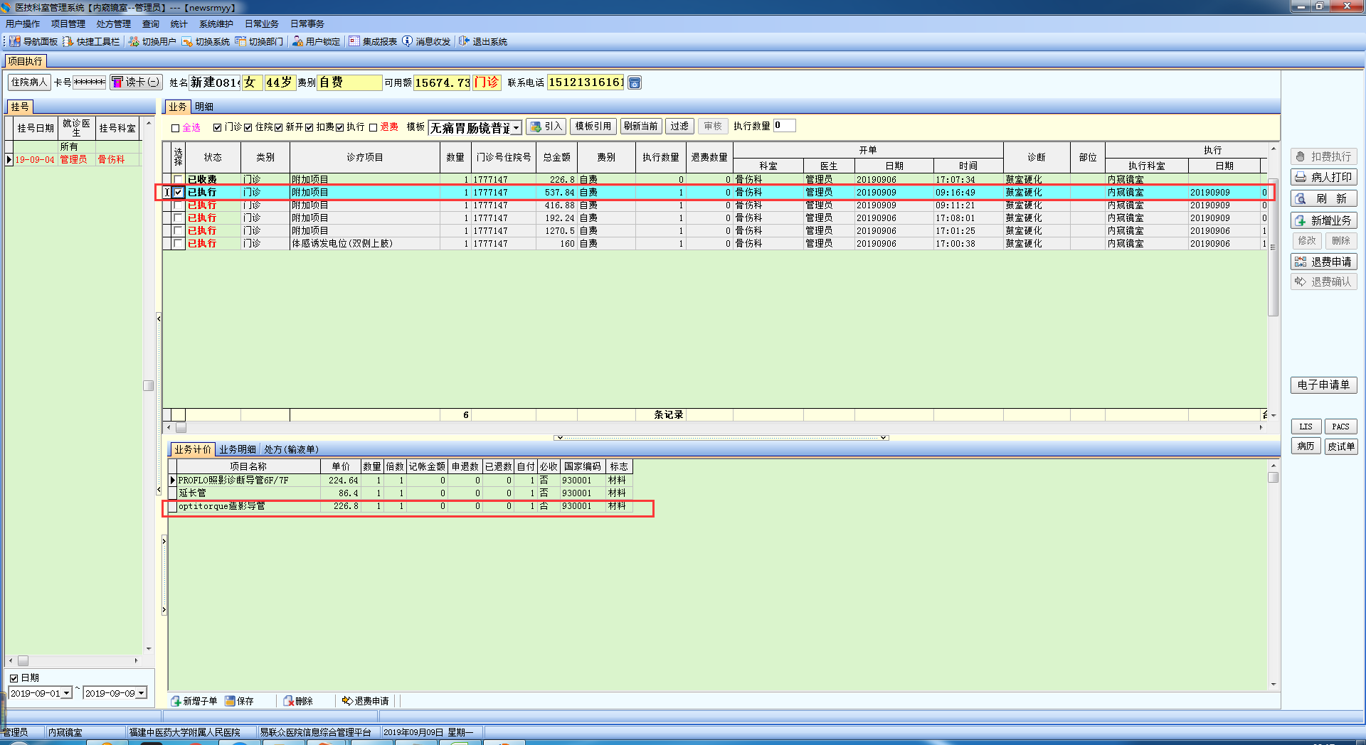Uncheck the 住院 inpatient filter checkbox
The width and height of the screenshot is (1366, 745).
pos(248,127)
